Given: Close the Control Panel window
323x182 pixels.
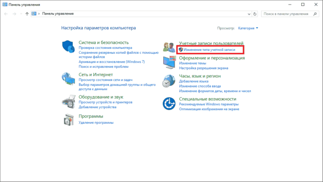Looking at the screenshot, I should (x=316, y=5).
